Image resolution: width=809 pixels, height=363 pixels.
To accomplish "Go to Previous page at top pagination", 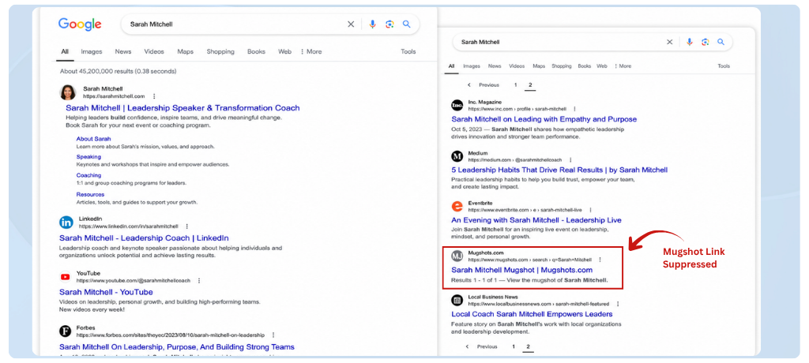I will (484, 85).
